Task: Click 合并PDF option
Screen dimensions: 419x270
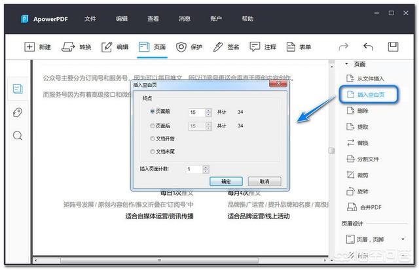Action: click(x=364, y=207)
